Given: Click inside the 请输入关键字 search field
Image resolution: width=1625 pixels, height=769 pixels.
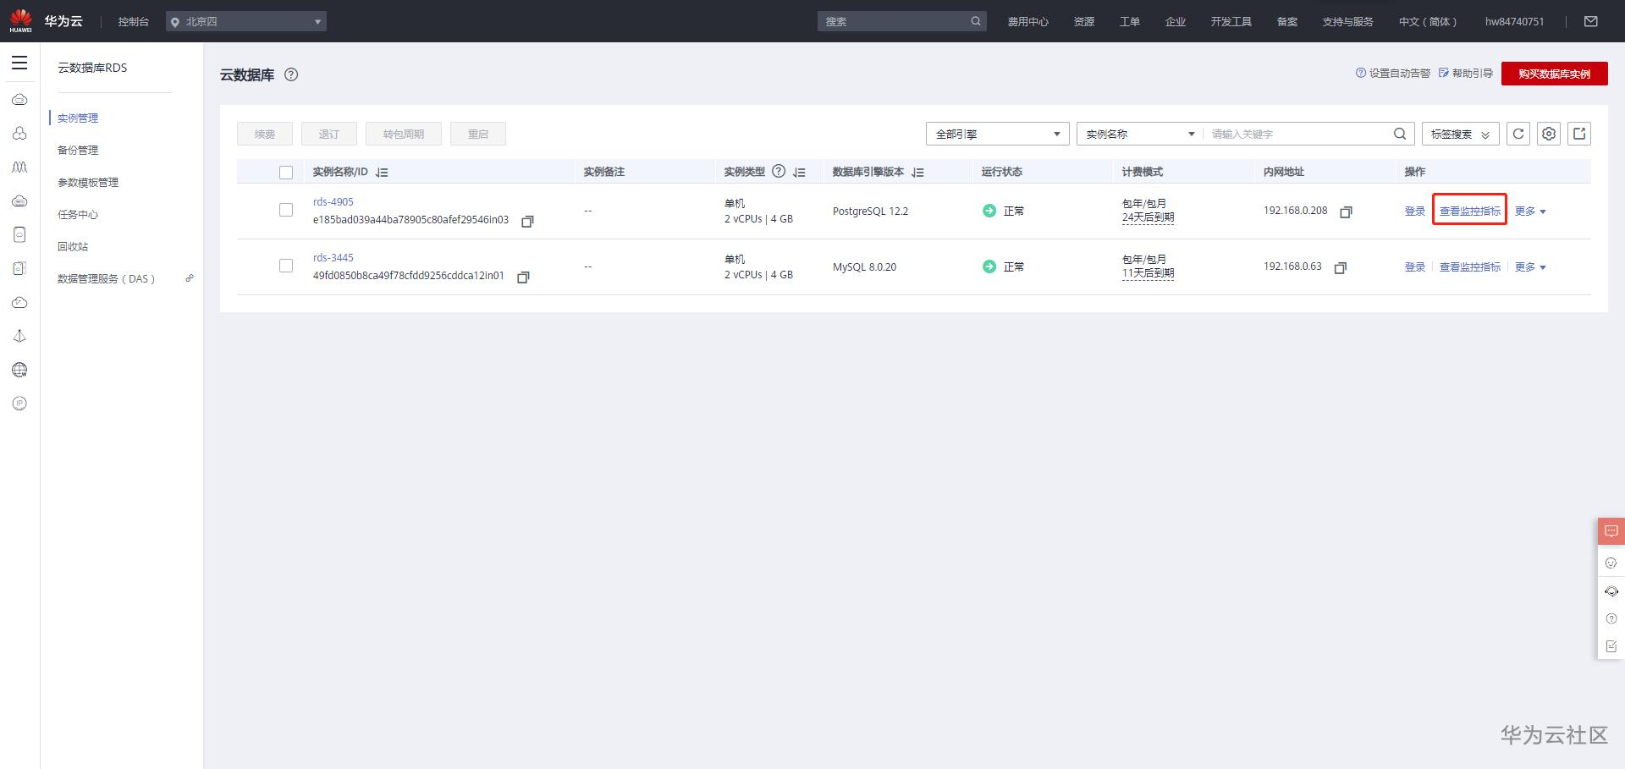Looking at the screenshot, I should pos(1297,134).
